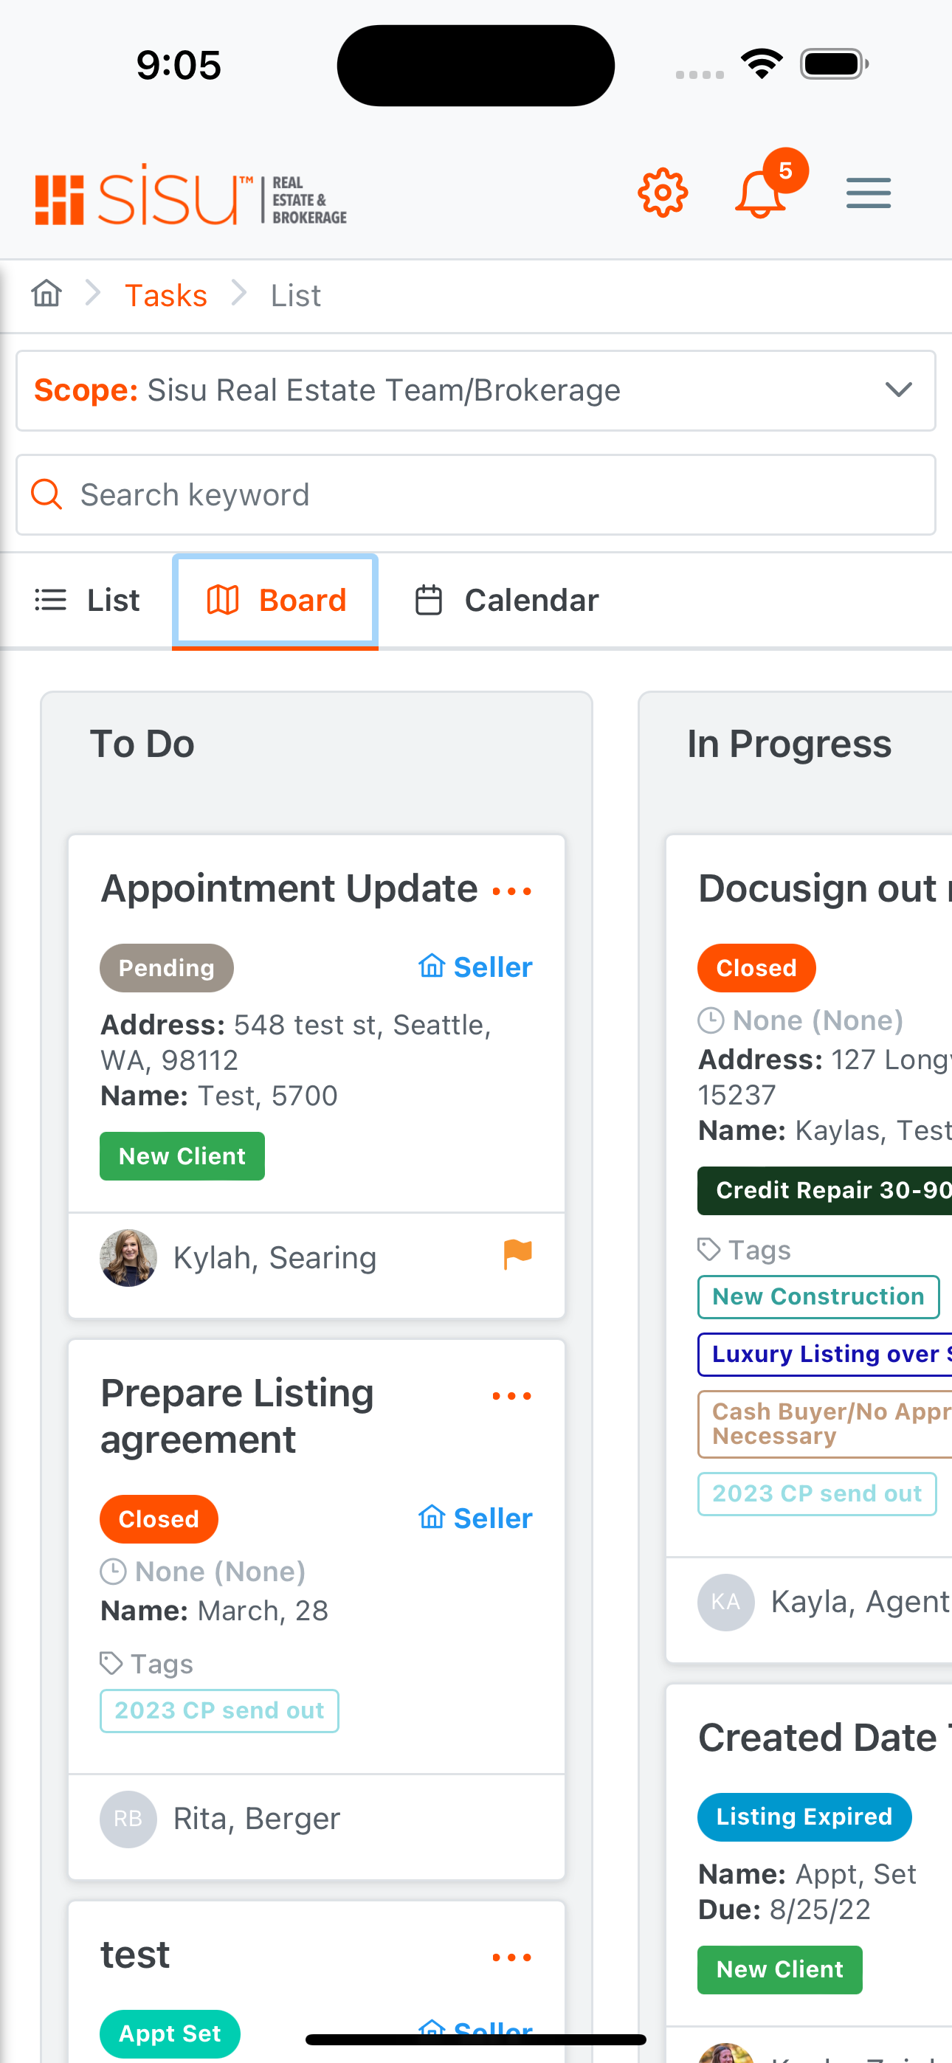952x2063 pixels.
Task: Click the List breadcrumb text
Action: pos(296,296)
